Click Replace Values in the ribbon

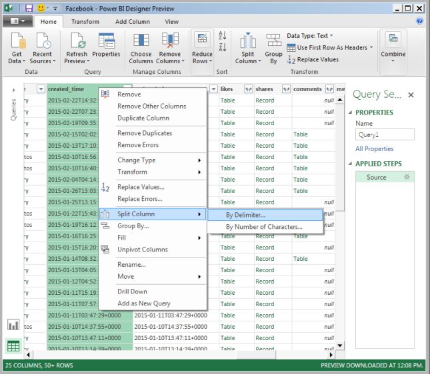click(x=313, y=59)
